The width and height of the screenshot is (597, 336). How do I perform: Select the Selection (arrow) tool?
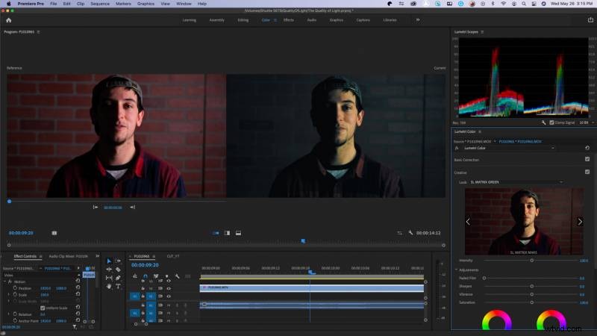point(109,261)
